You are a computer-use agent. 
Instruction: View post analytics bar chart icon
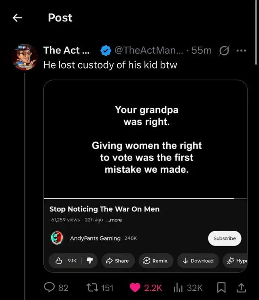178,288
